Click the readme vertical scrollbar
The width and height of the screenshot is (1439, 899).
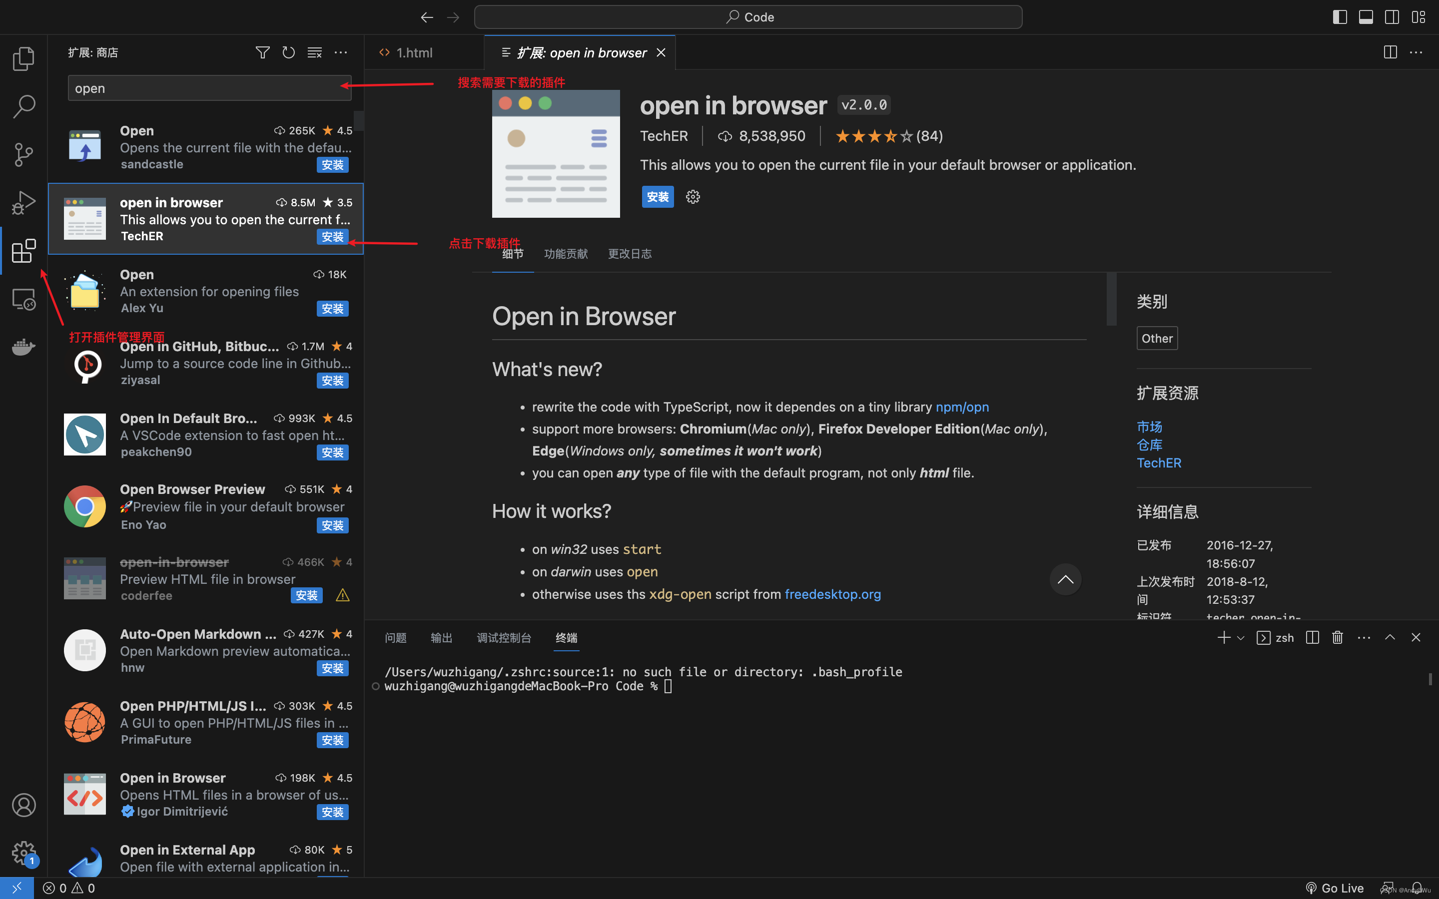pos(1111,299)
